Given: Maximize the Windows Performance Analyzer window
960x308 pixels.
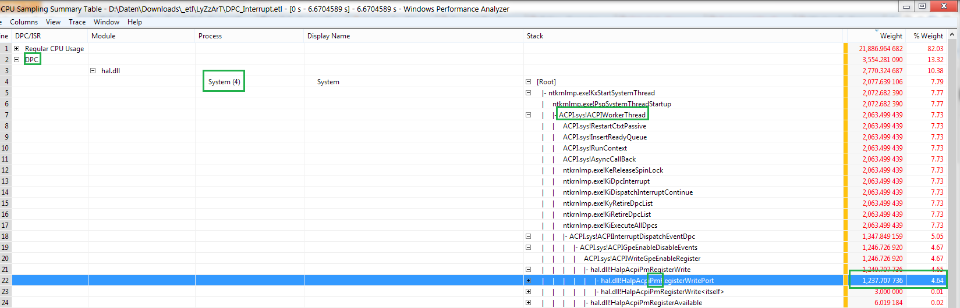Looking at the screenshot, I should click(922, 6).
